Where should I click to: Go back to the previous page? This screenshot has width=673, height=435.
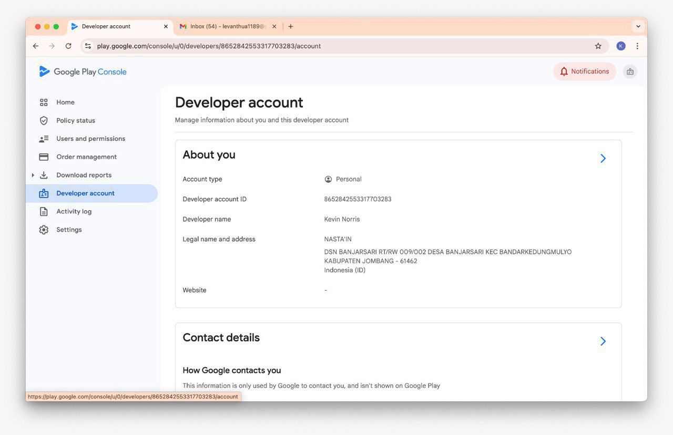36,46
